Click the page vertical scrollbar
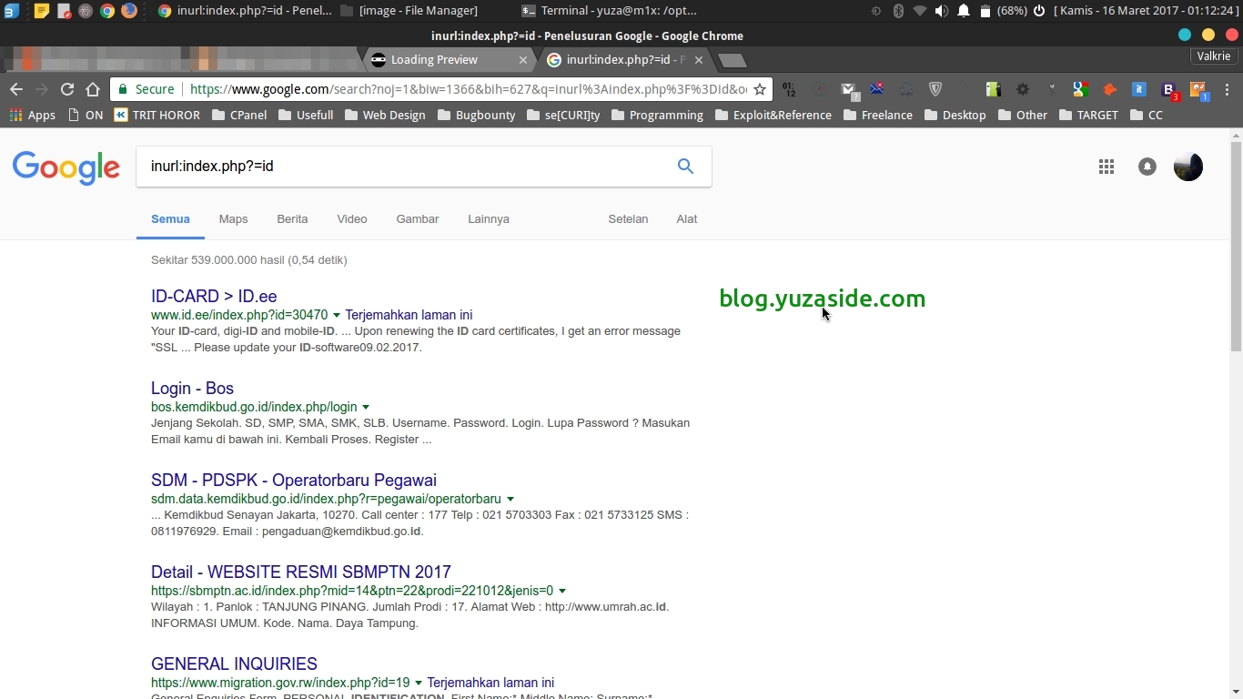Viewport: 1243px width, 699px height. (x=1236, y=246)
